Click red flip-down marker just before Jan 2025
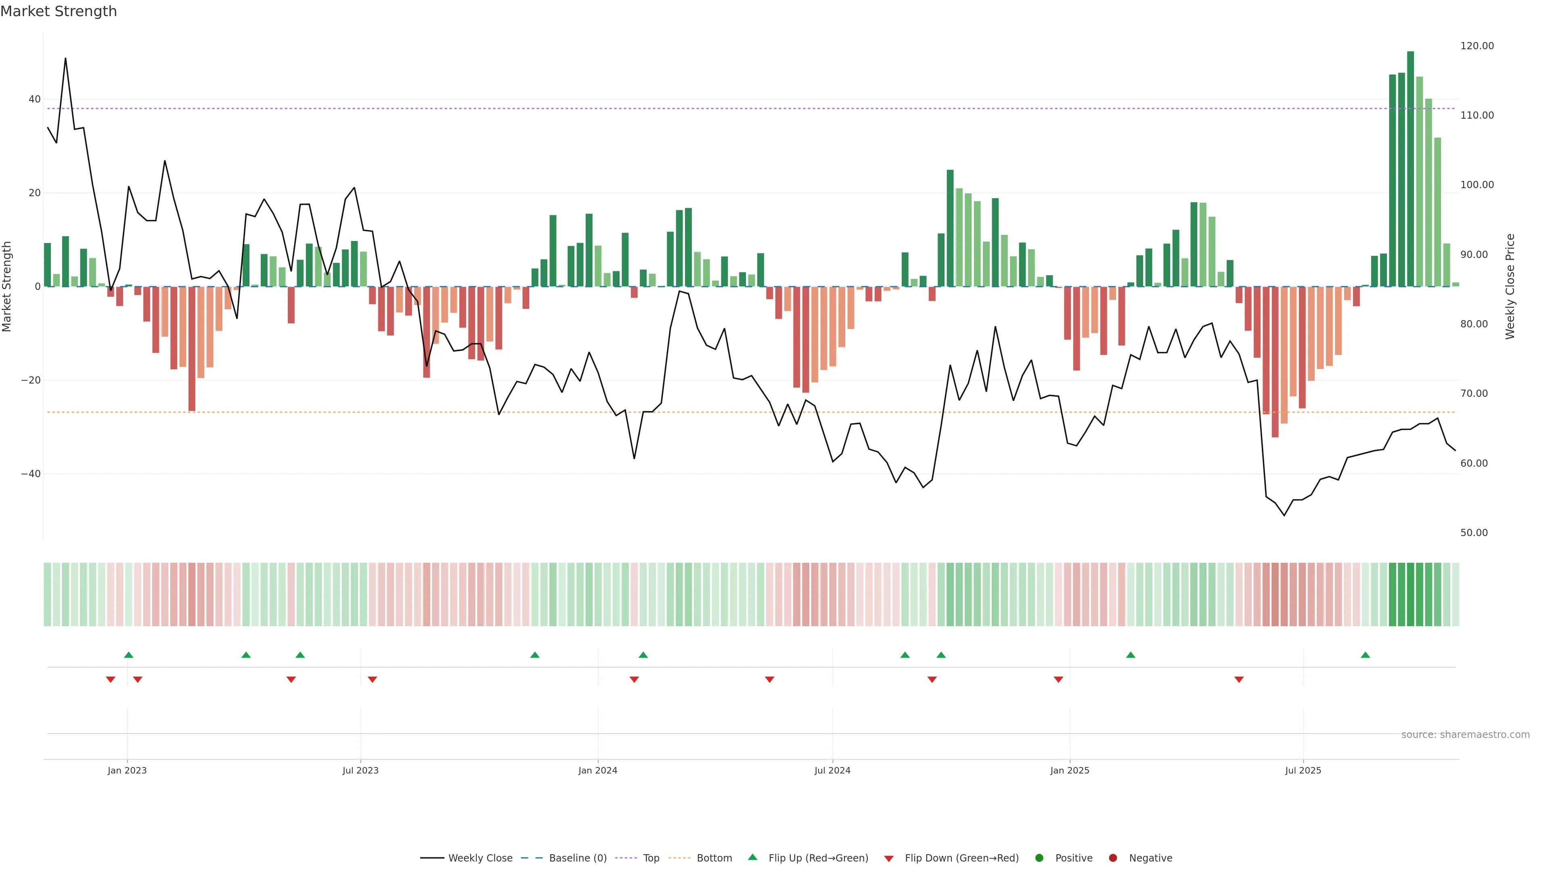Viewport: 1550px width, 872px height. click(x=1058, y=679)
